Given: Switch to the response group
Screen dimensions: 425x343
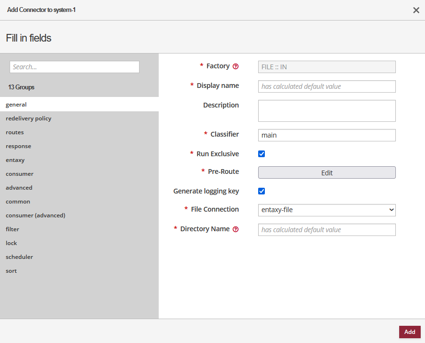Looking at the screenshot, I should pos(19,146).
